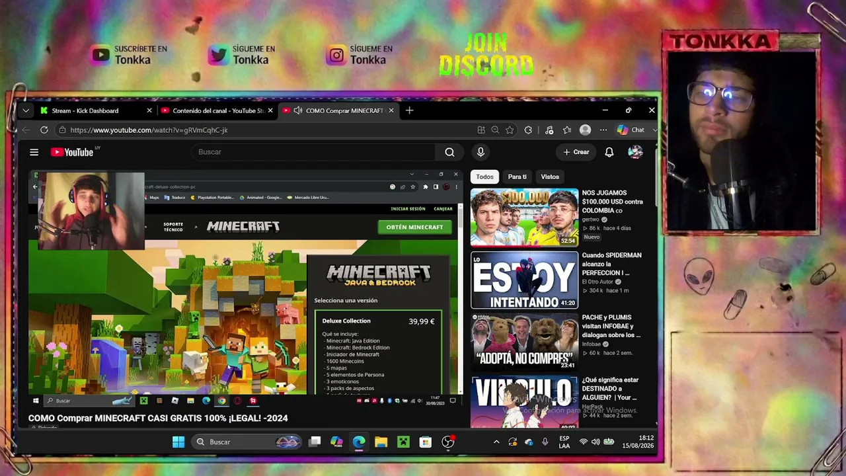Select the Todos filter chip
Image resolution: width=846 pixels, height=476 pixels.
(x=484, y=177)
